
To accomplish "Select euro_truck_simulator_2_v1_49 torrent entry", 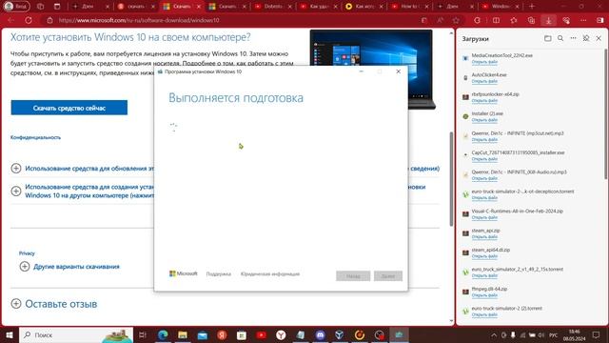I will click(517, 269).
